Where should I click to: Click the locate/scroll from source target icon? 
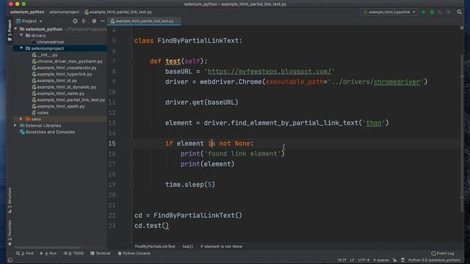(x=75, y=21)
